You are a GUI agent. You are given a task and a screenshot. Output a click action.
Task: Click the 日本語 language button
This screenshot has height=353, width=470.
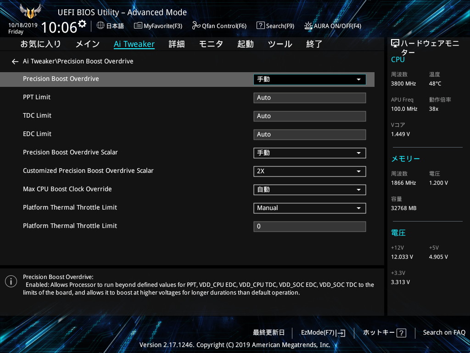point(110,26)
